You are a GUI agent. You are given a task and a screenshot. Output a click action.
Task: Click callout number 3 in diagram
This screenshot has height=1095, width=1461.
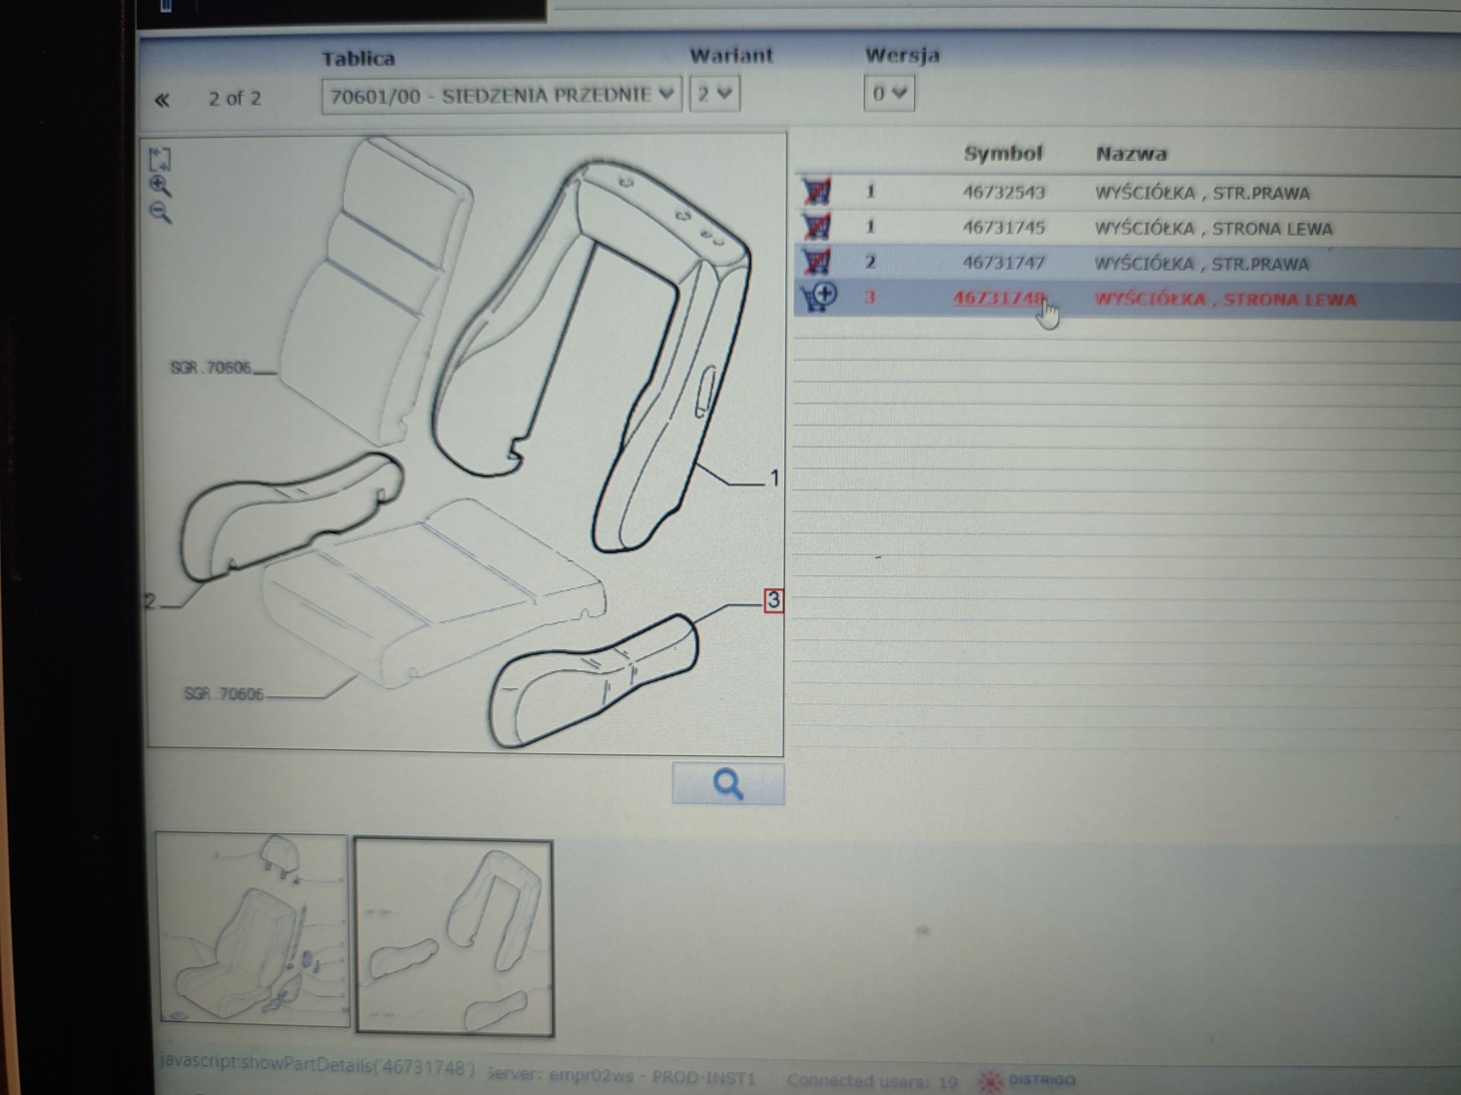pos(773,601)
